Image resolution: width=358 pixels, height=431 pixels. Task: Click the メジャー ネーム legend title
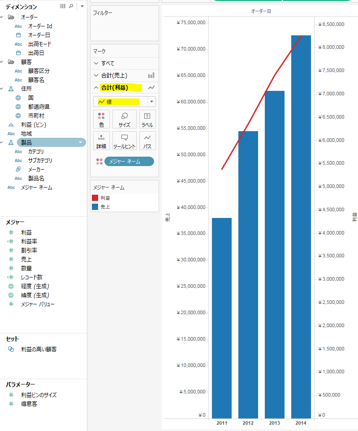[x=109, y=188]
